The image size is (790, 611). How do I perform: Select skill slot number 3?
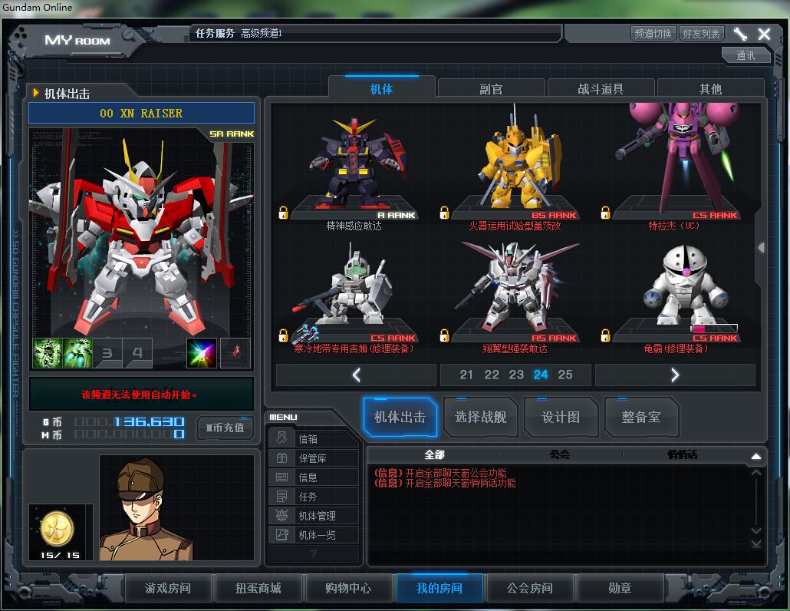pyautogui.click(x=107, y=353)
